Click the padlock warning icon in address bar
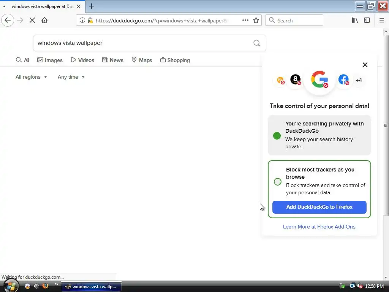The height and width of the screenshot is (292, 389). 90,21
